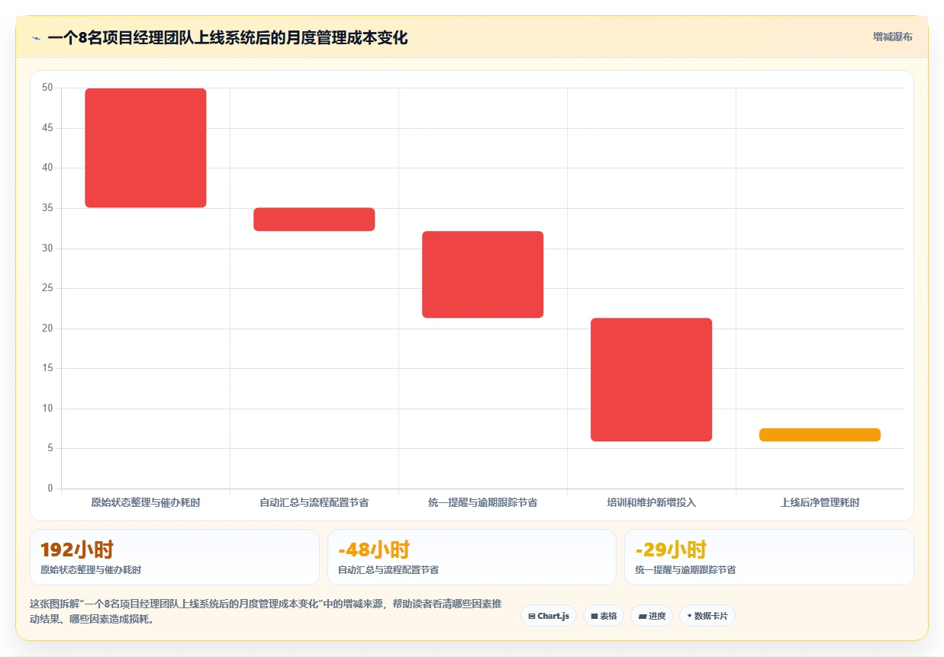Click the lightning icon beside the chart title
Screen dimensions: 944x657
[x=36, y=37]
